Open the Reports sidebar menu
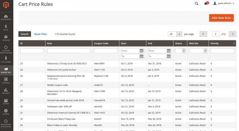The image size is (239, 131). click(x=6, y=91)
